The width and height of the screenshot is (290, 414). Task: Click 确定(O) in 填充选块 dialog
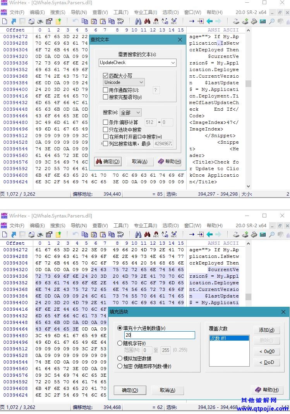coord(130,390)
